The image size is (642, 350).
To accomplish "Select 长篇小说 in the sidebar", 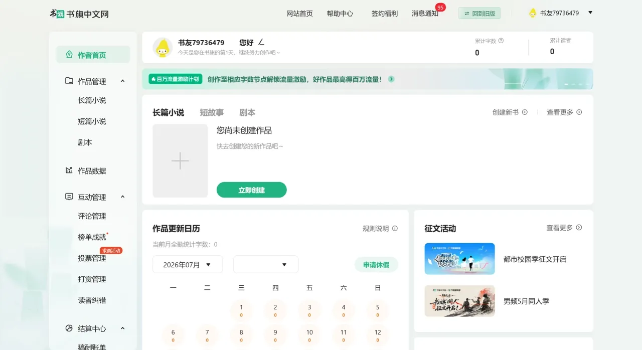I will tap(92, 100).
